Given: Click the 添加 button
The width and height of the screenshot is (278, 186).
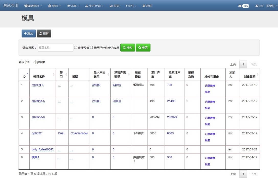Looking at the screenshot, I should click(x=29, y=34).
